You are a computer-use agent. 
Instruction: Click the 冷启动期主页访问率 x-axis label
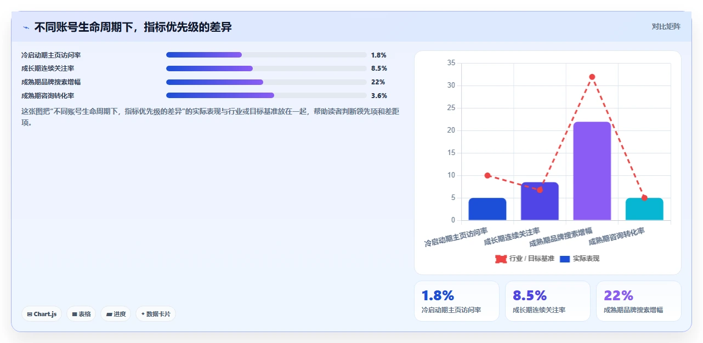(456, 237)
